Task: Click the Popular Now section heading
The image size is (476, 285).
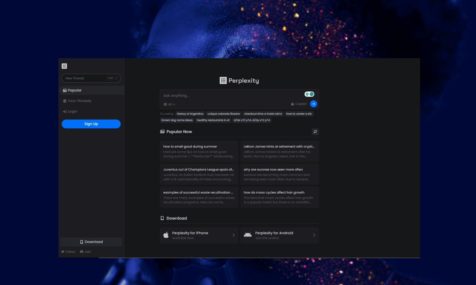Action: (x=176, y=132)
